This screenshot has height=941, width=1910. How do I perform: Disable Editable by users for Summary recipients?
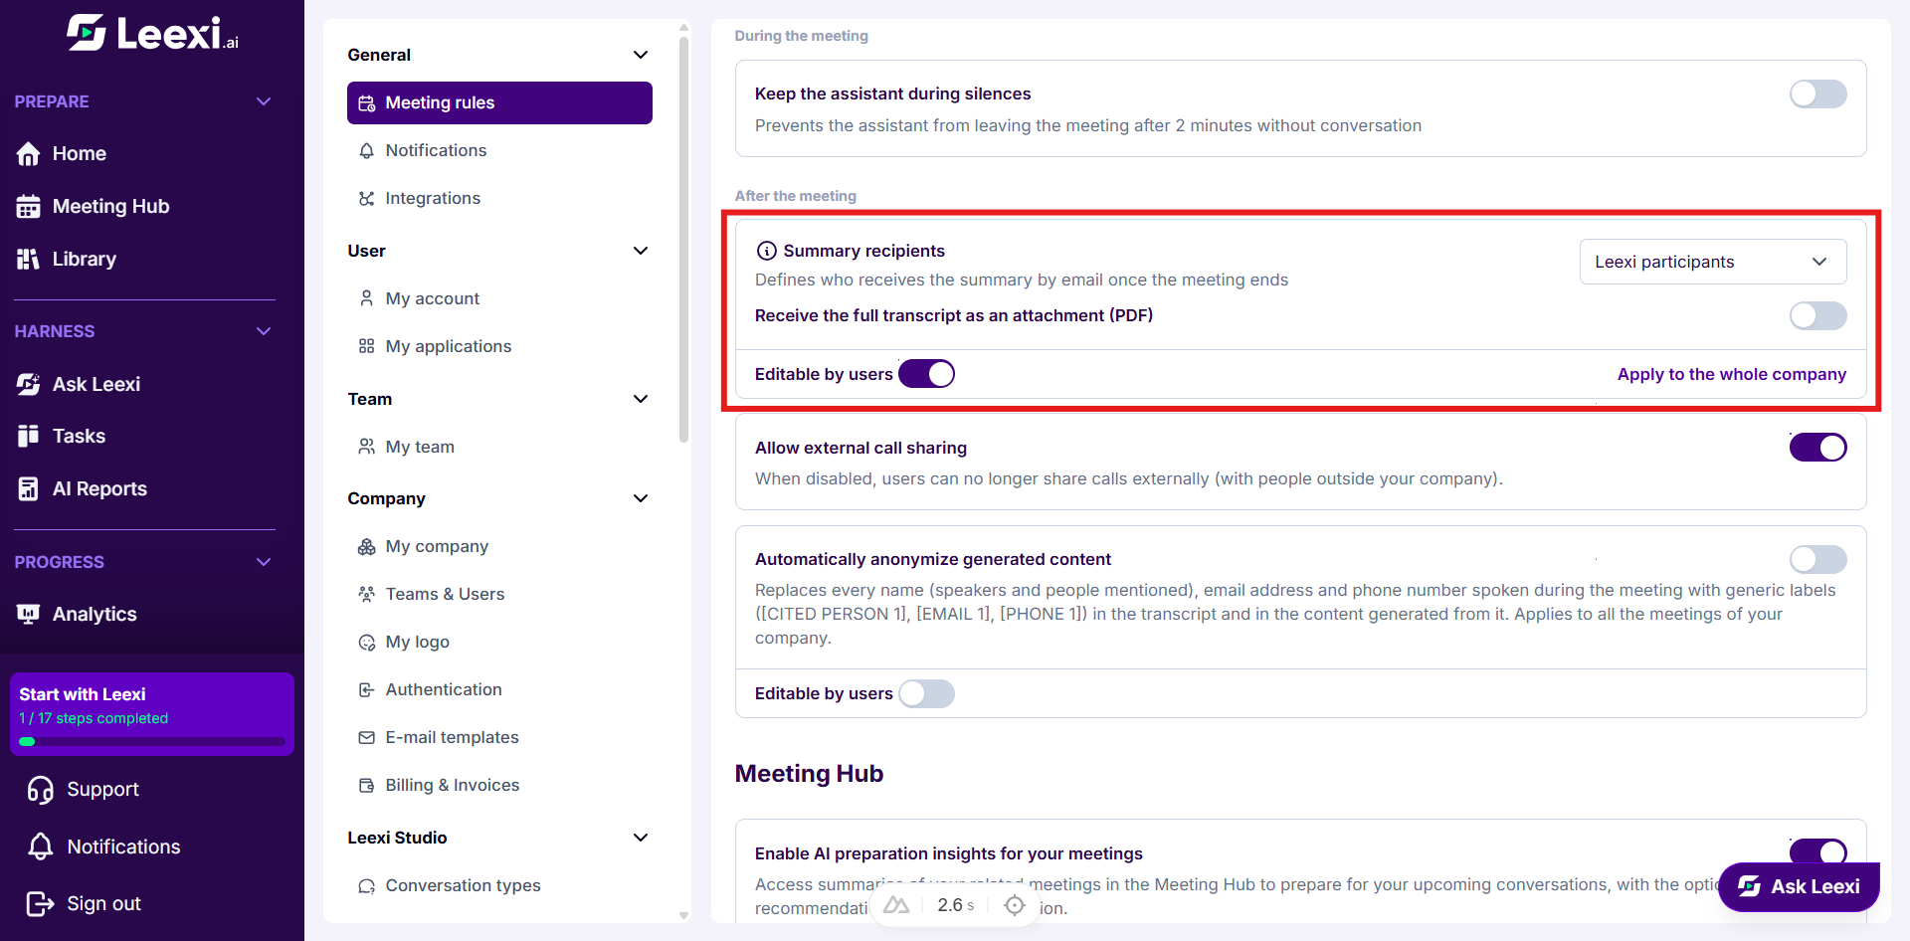[926, 374]
